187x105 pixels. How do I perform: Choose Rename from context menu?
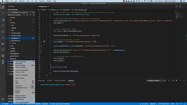24,91
